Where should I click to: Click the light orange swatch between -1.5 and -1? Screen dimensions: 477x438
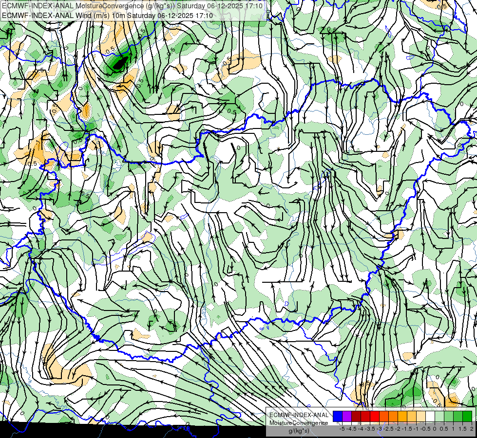tap(412, 416)
